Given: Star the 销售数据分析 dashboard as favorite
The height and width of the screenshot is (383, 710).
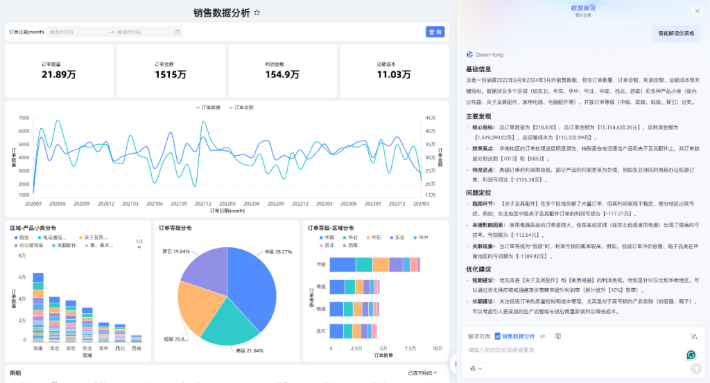Looking at the screenshot, I should point(257,12).
